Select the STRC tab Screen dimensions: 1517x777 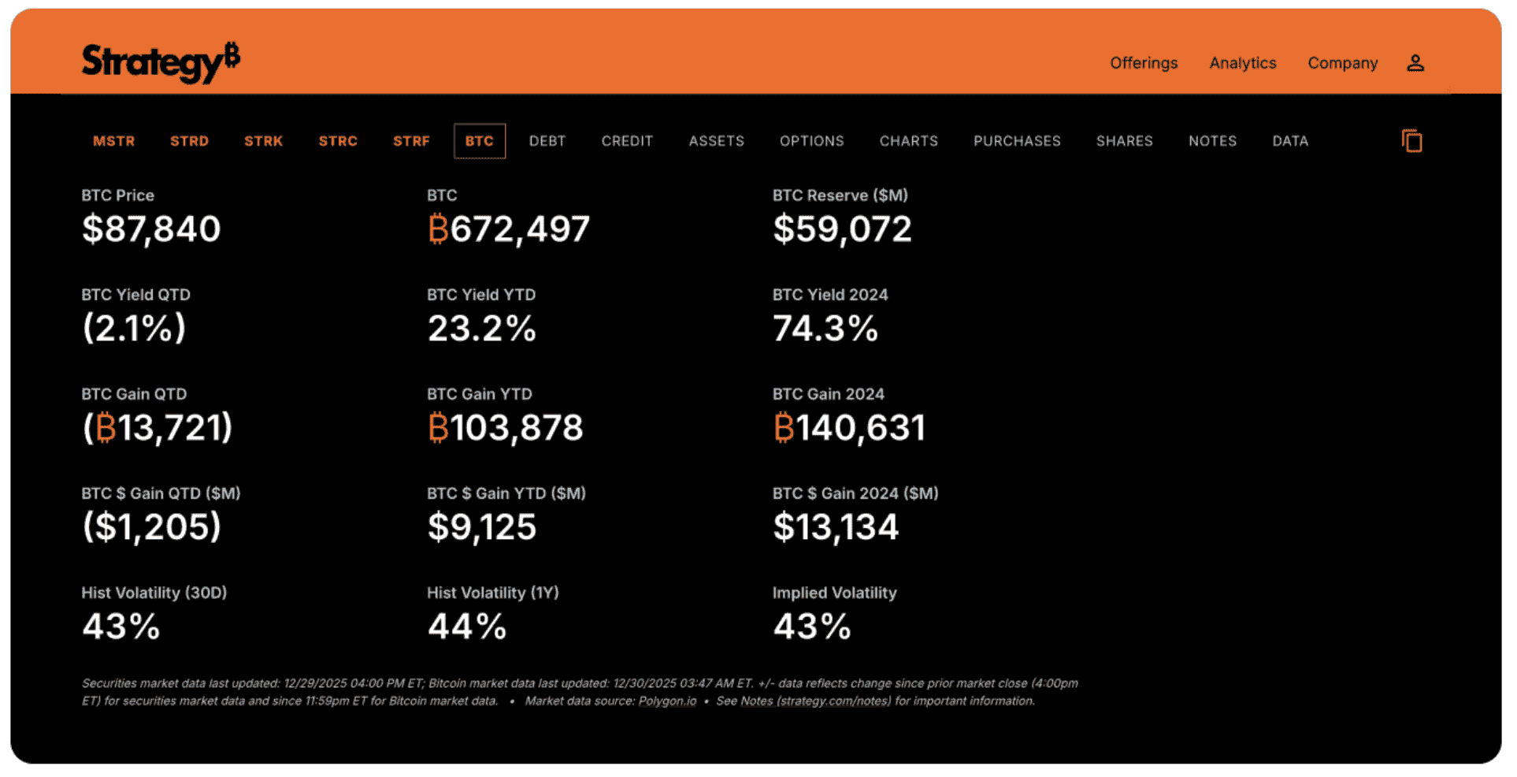pos(338,141)
